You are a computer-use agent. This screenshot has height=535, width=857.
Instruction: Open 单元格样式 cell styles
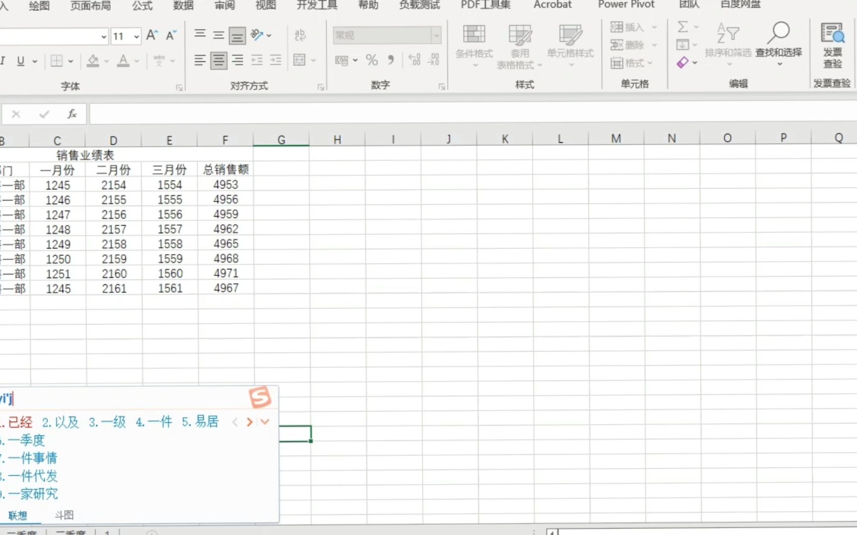pos(570,46)
